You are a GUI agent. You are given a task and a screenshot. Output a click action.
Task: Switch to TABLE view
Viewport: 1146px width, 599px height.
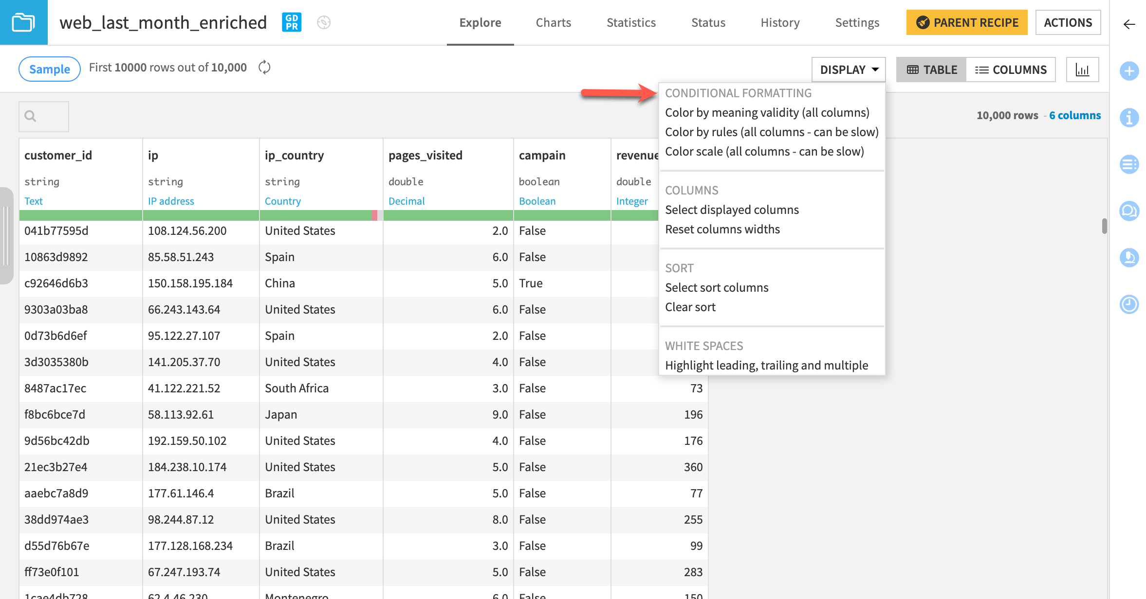point(931,70)
